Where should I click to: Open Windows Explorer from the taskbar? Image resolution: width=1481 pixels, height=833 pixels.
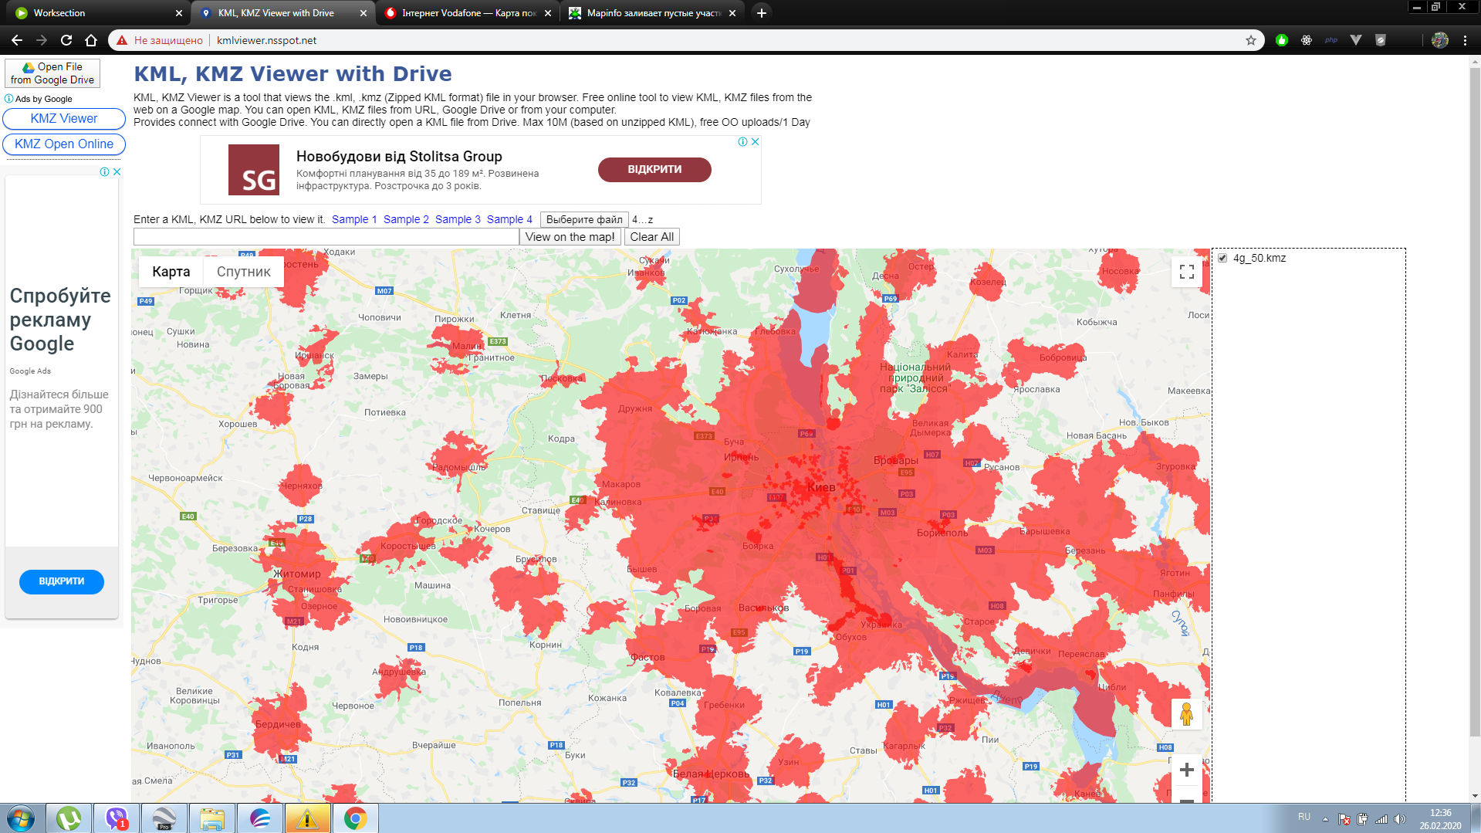pyautogui.click(x=212, y=818)
